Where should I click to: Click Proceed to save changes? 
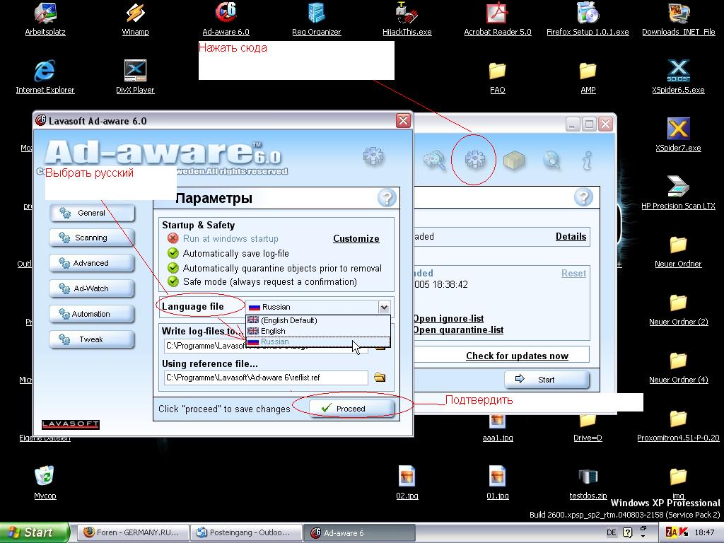point(351,408)
